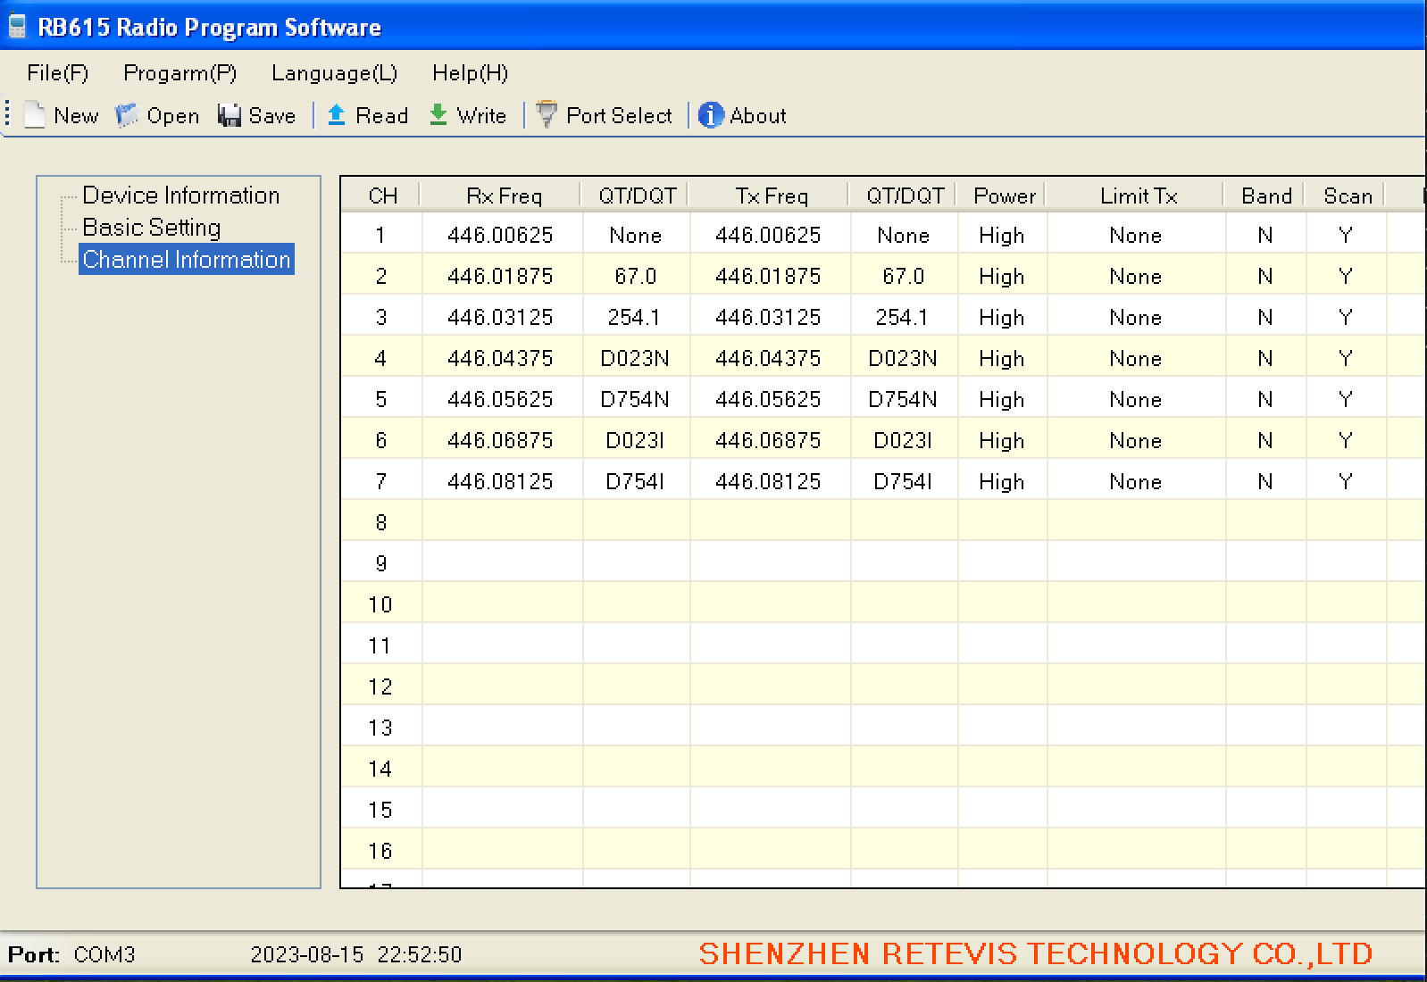Click Limit Tx None cell in channel 2
This screenshot has width=1427, height=982.
[1136, 276]
